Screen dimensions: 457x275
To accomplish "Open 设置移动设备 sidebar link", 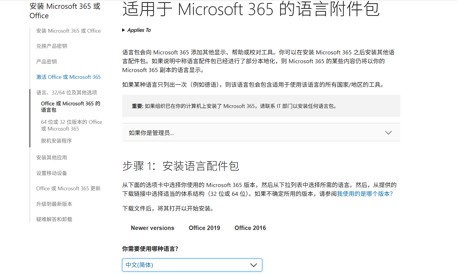I will tap(51, 173).
